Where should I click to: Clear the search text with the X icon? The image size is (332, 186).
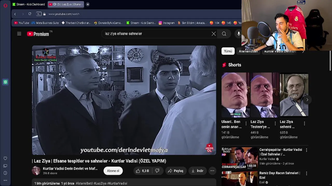pyautogui.click(x=214, y=34)
